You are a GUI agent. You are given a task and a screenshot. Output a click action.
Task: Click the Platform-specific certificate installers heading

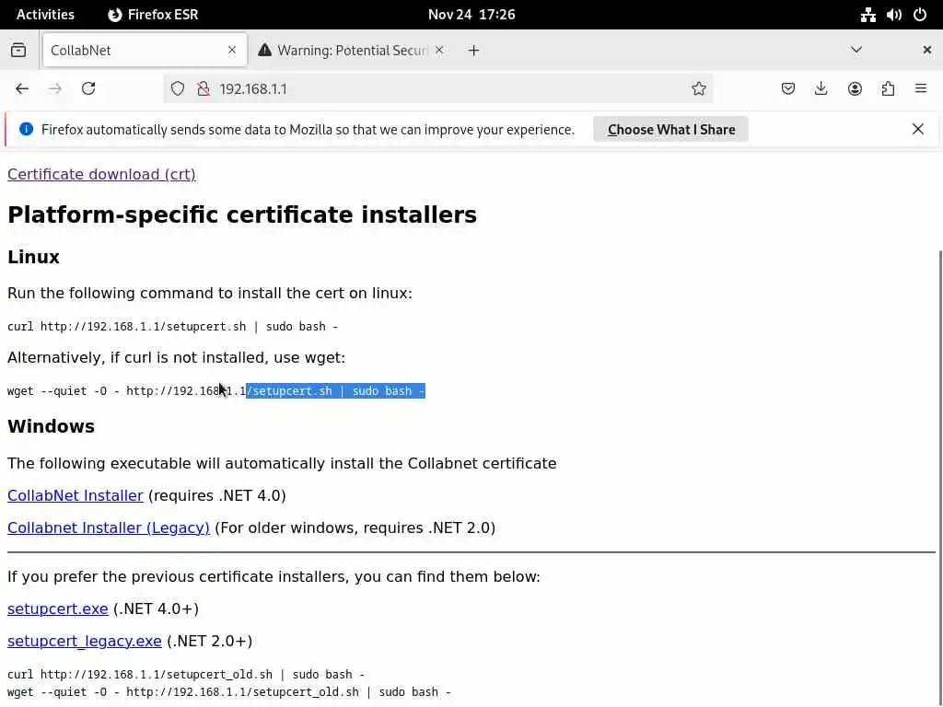[242, 214]
